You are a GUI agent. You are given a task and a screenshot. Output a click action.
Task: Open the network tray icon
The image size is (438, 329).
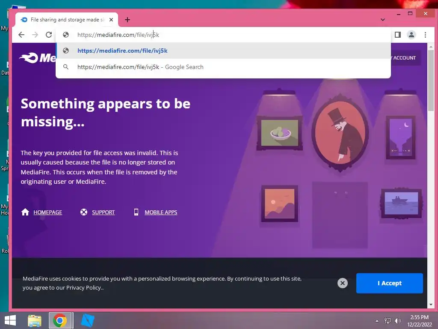(x=388, y=321)
